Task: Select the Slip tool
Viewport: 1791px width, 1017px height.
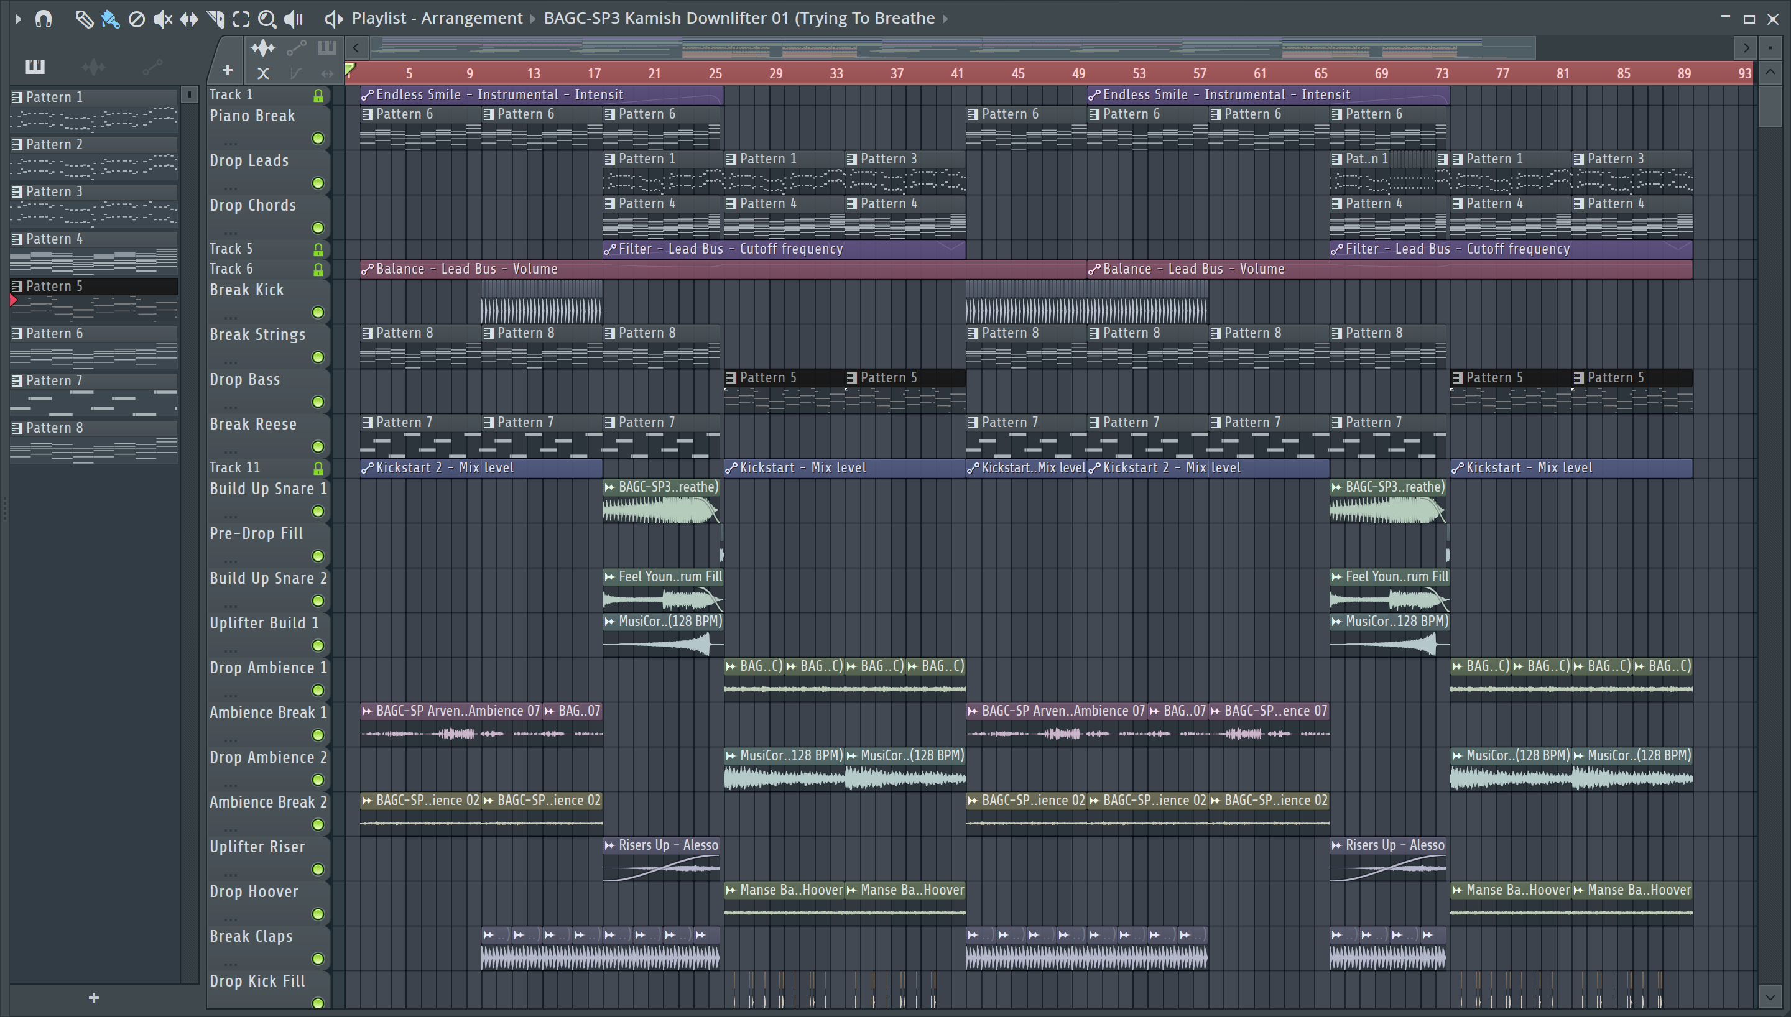Action: 188,19
